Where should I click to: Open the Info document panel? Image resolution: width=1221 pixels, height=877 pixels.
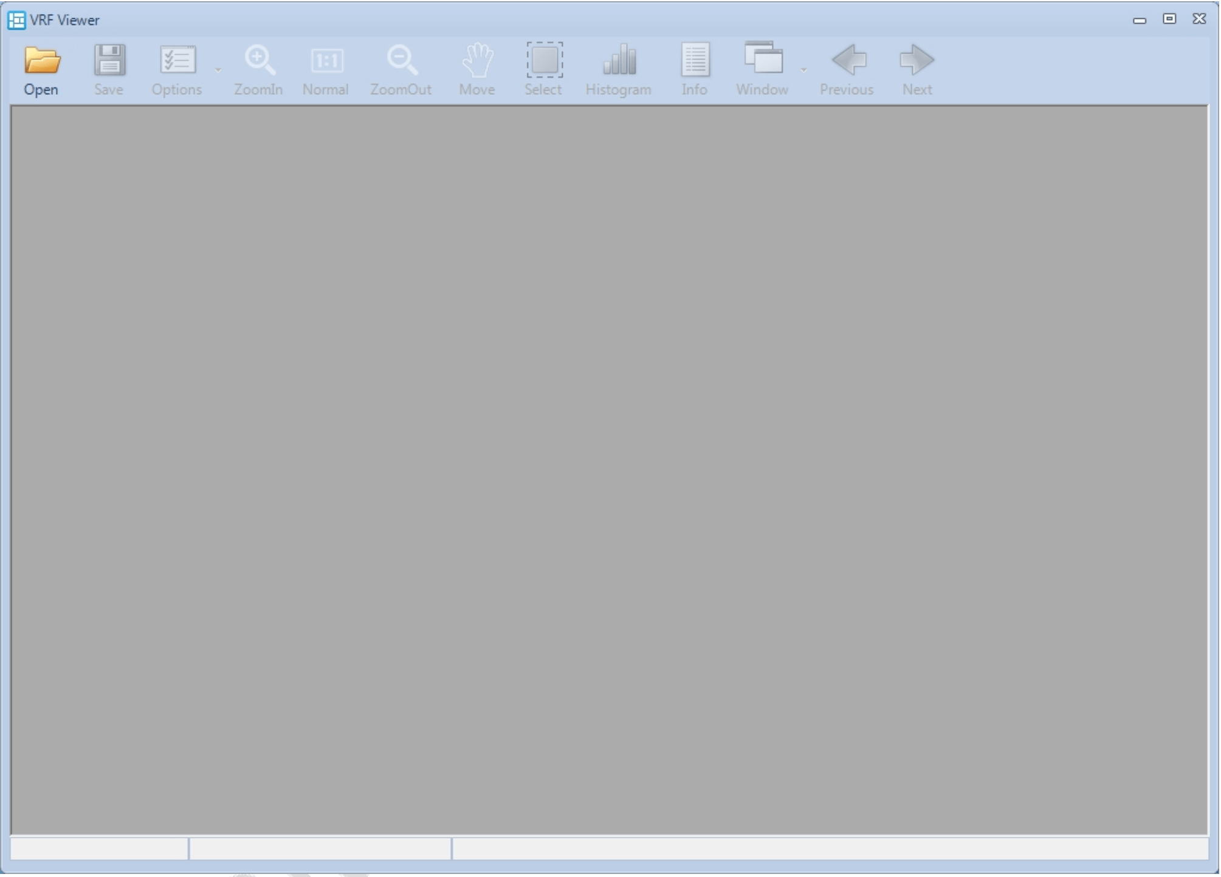pyautogui.click(x=695, y=61)
